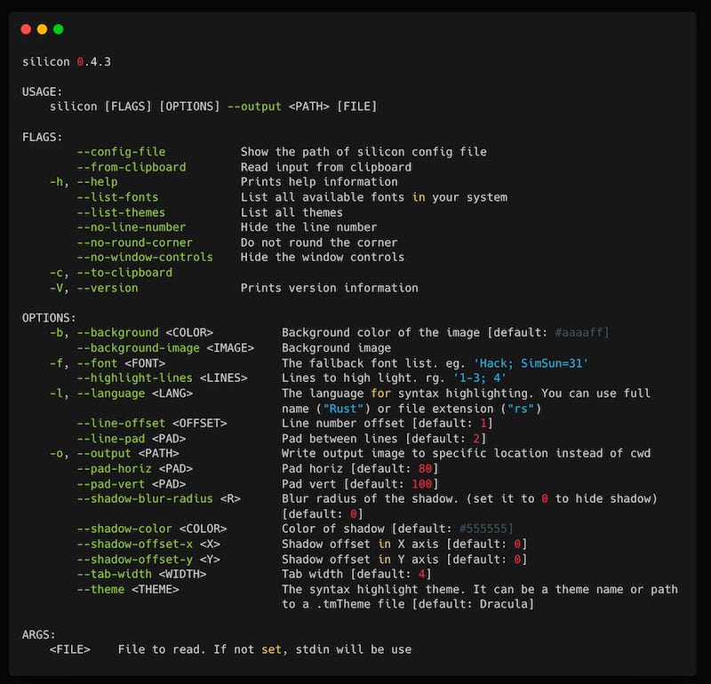The height and width of the screenshot is (684, 711).
Task: Click '--highlight-lines <LINES>' option
Action: click(163, 378)
